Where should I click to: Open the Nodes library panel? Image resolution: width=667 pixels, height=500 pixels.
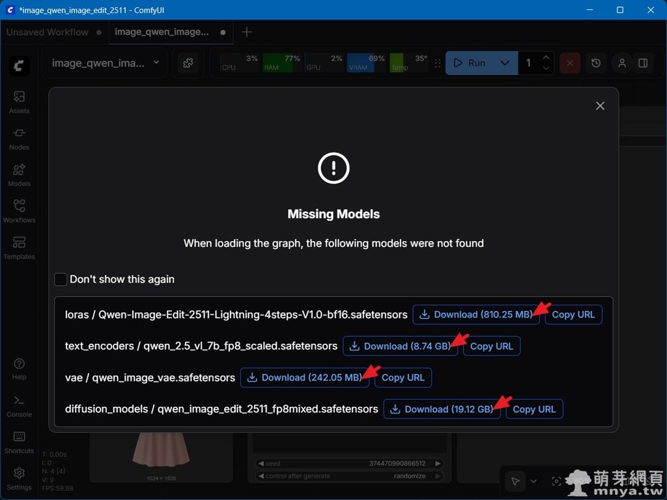tap(19, 138)
